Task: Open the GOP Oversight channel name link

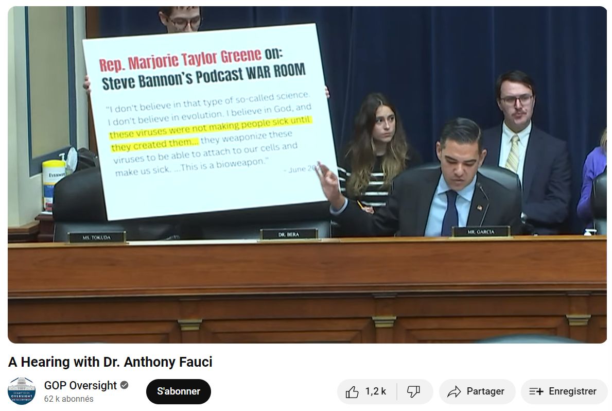Action: (x=80, y=385)
